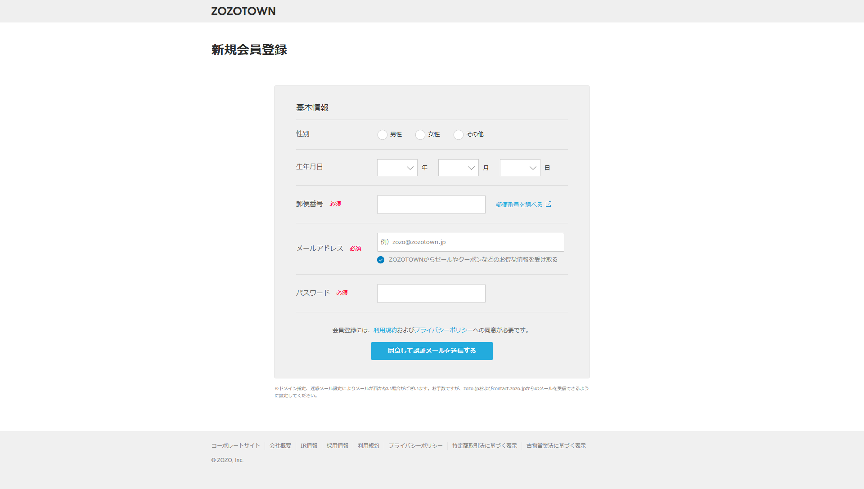Click the 新規会員登録 page heading
Image resolution: width=864 pixels, height=489 pixels.
[249, 50]
